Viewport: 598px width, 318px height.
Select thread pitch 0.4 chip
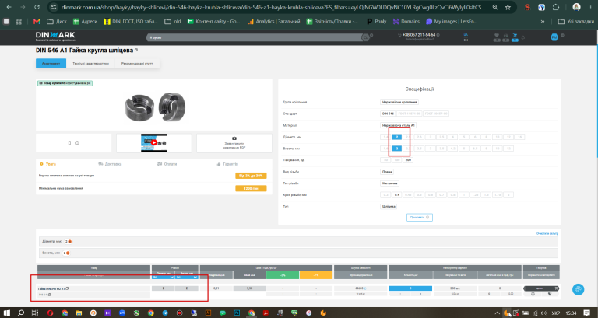click(x=397, y=195)
